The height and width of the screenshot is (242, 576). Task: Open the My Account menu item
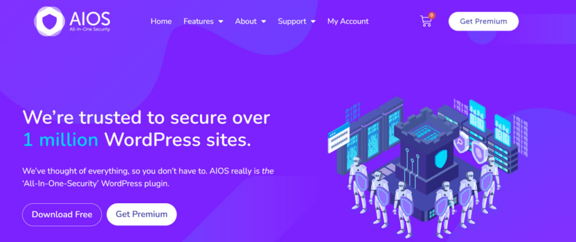pyautogui.click(x=348, y=21)
